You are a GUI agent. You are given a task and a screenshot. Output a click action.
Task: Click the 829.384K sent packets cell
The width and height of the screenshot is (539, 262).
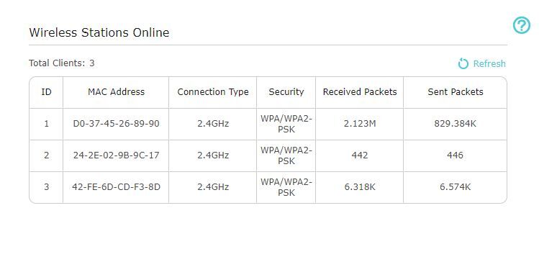455,123
